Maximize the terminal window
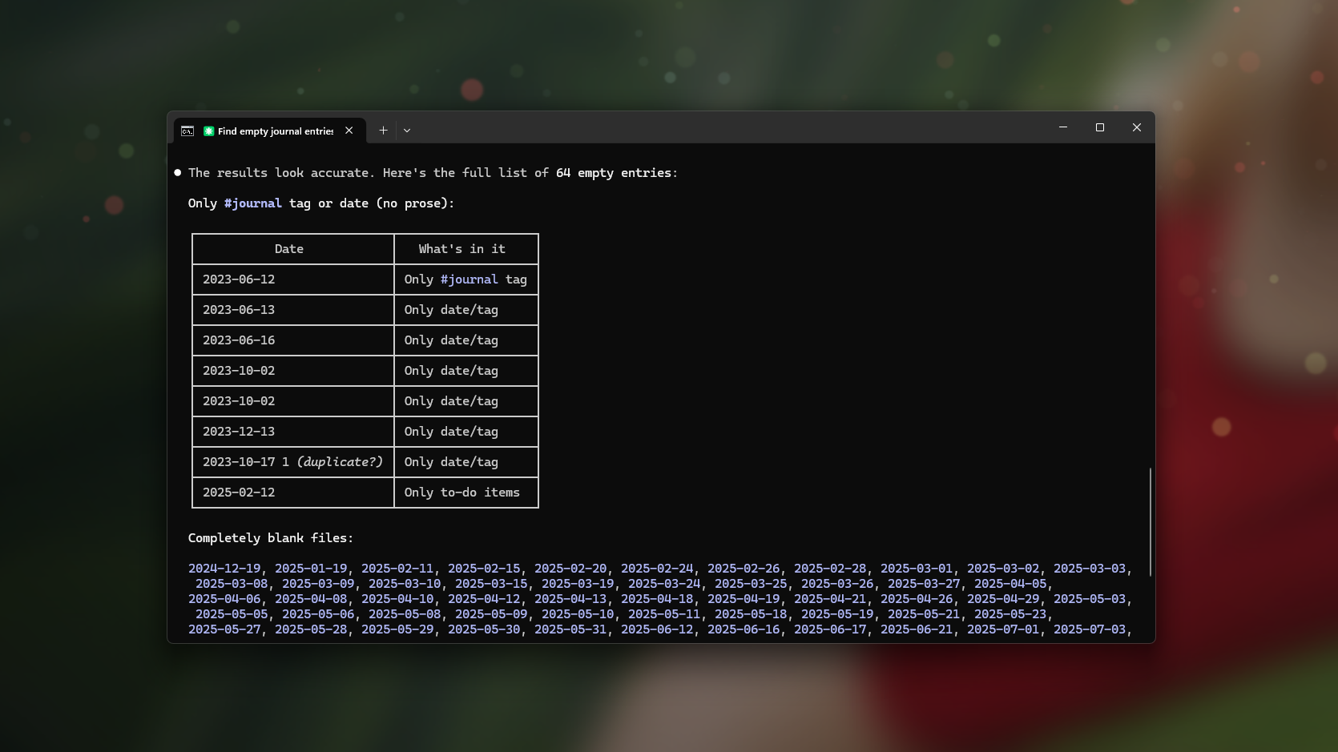Viewport: 1338px width, 752px height. click(x=1100, y=127)
